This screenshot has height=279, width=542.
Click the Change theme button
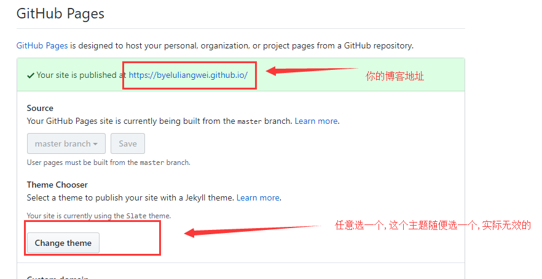63,243
